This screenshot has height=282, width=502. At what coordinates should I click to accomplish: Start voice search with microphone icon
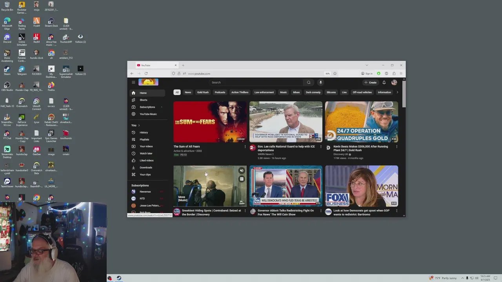(320, 82)
